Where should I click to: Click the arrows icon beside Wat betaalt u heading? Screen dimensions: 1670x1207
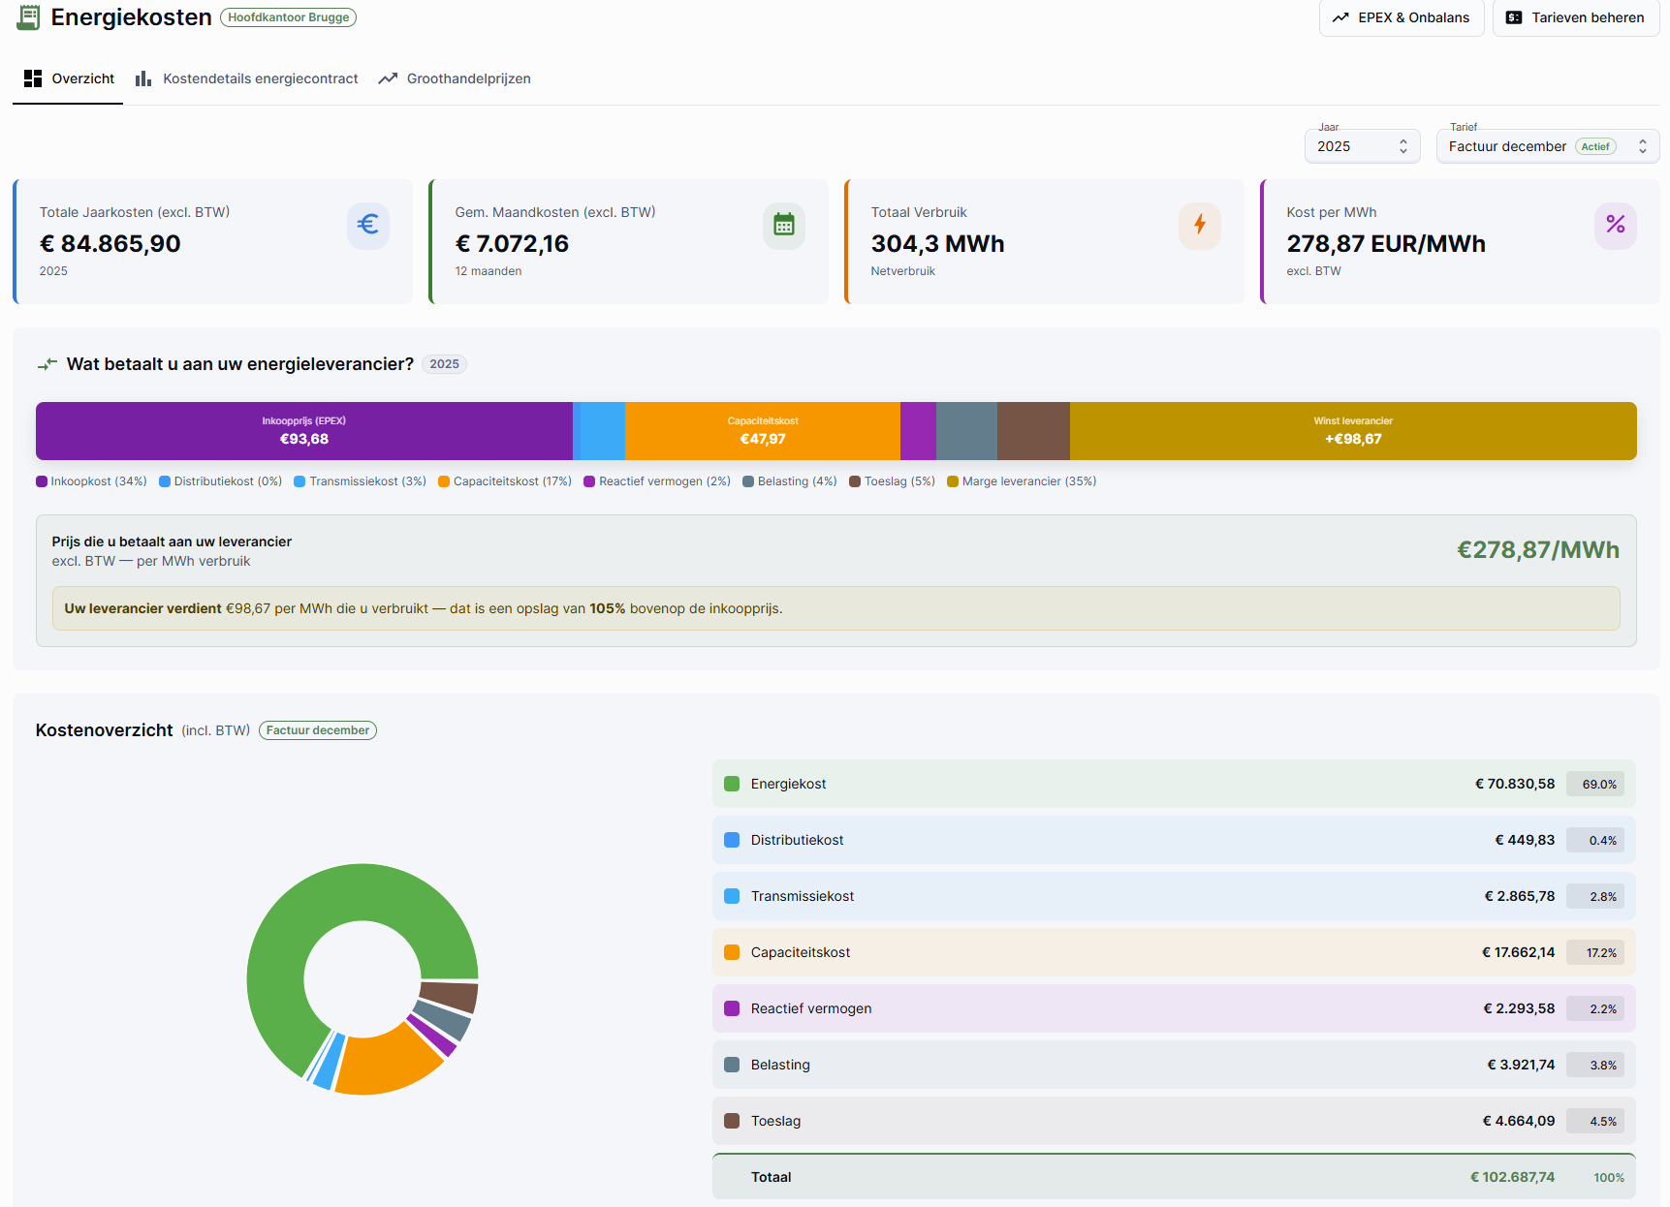pos(47,364)
